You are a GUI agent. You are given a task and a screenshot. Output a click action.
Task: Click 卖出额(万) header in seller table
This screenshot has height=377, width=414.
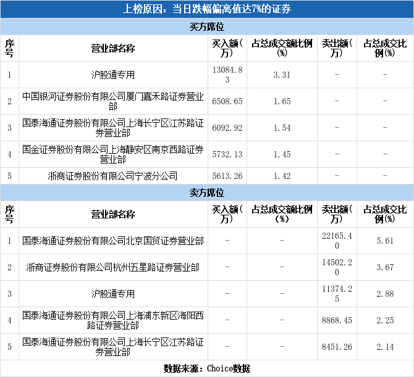point(337,214)
